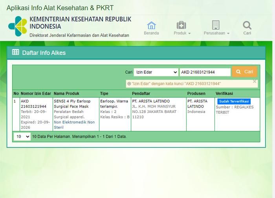The width and height of the screenshot is (275, 198).
Task: Click the Kementerian Kesehatan logo
Action: (x=18, y=26)
